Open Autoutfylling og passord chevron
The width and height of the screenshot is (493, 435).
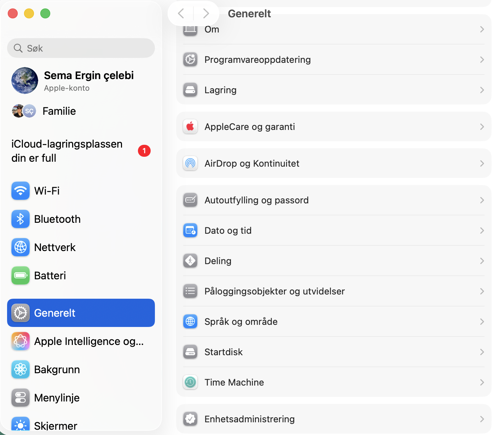(482, 200)
